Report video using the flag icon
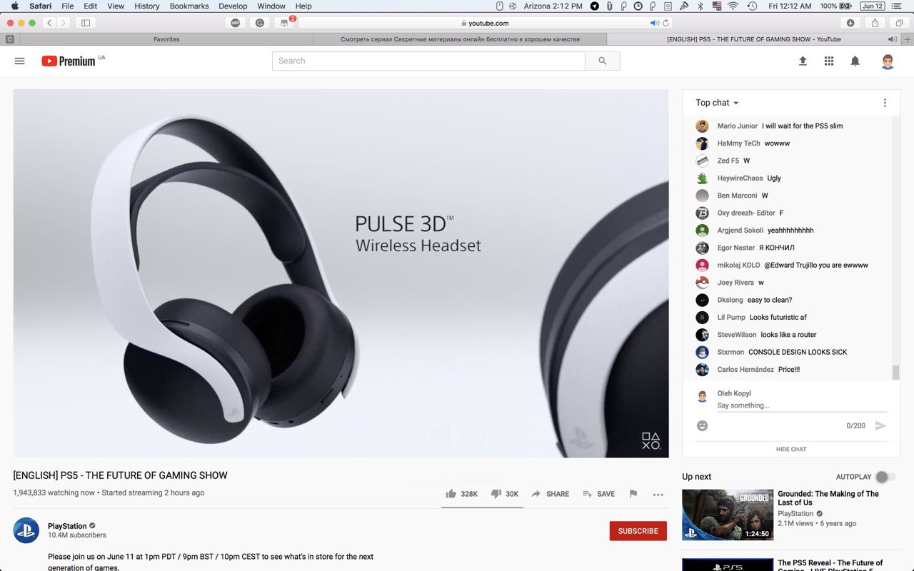Viewport: 914px width, 571px height. (x=633, y=494)
